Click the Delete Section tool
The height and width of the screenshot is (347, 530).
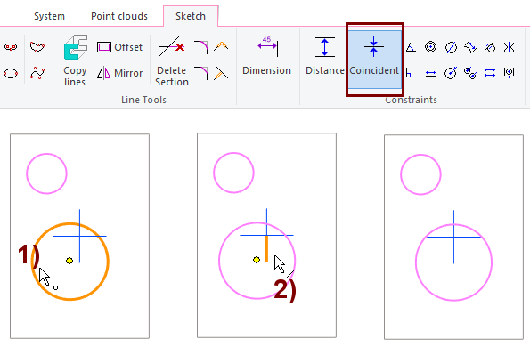click(x=172, y=61)
